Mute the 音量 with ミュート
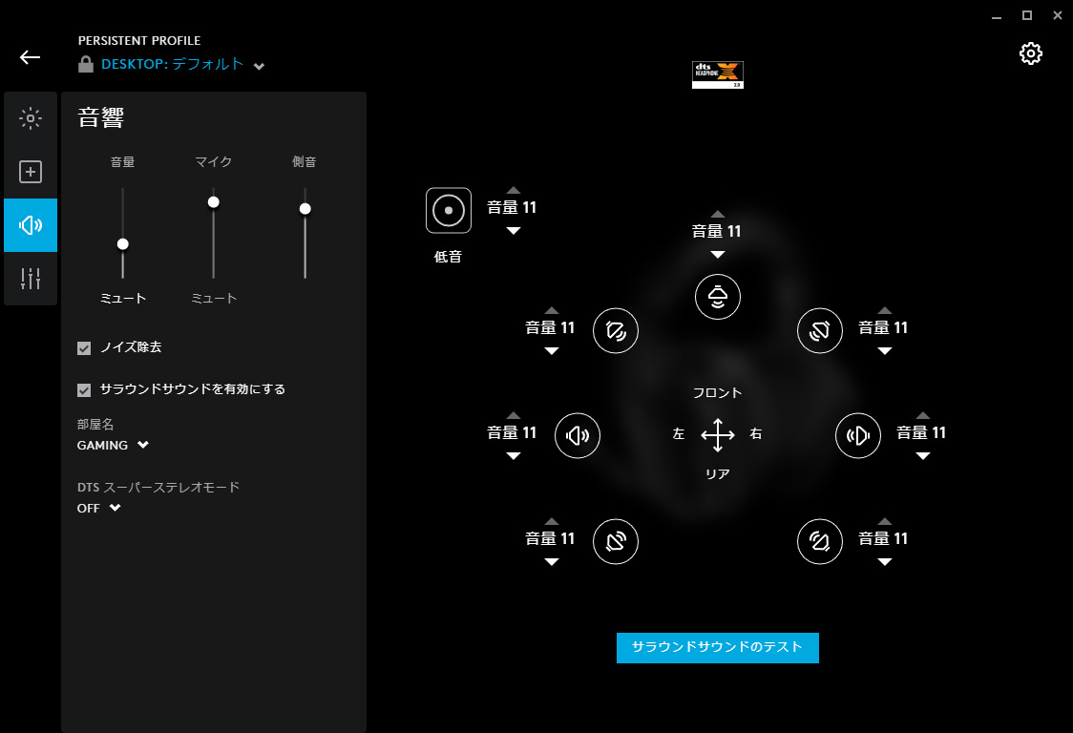 123,299
